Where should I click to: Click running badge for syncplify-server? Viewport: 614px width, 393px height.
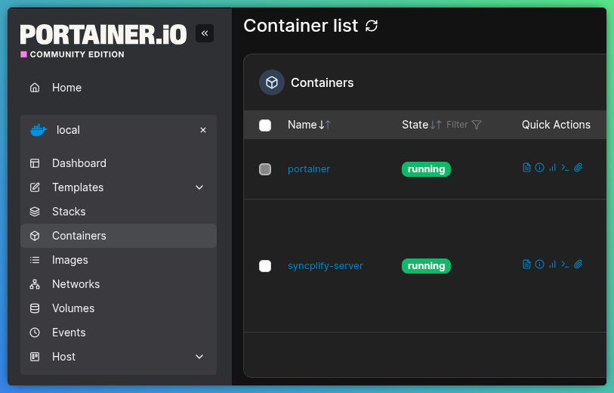426,266
